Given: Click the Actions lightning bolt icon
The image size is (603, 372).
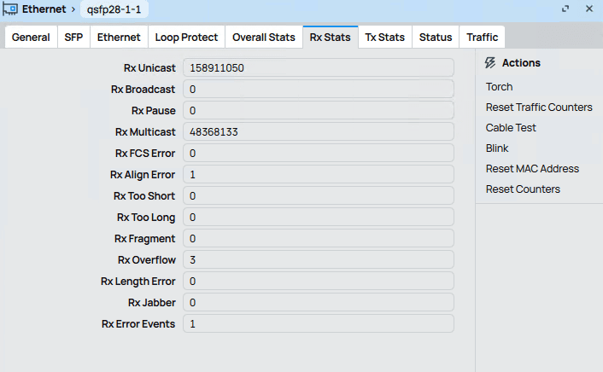Looking at the screenshot, I should tap(490, 62).
